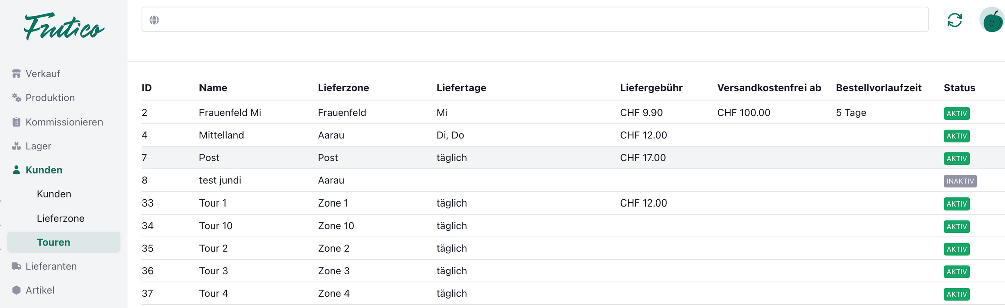Select the Touren submenu item

53,242
